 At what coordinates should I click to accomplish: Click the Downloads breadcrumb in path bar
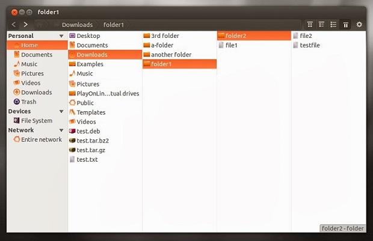[78, 25]
